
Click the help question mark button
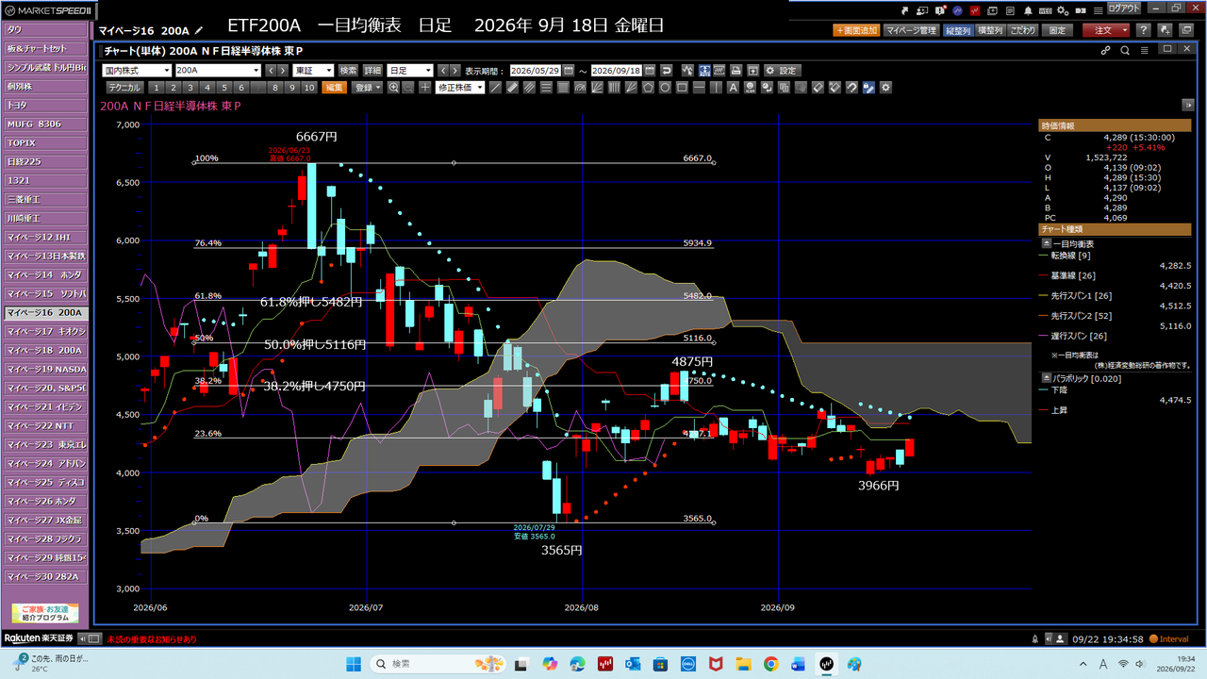[1143, 30]
